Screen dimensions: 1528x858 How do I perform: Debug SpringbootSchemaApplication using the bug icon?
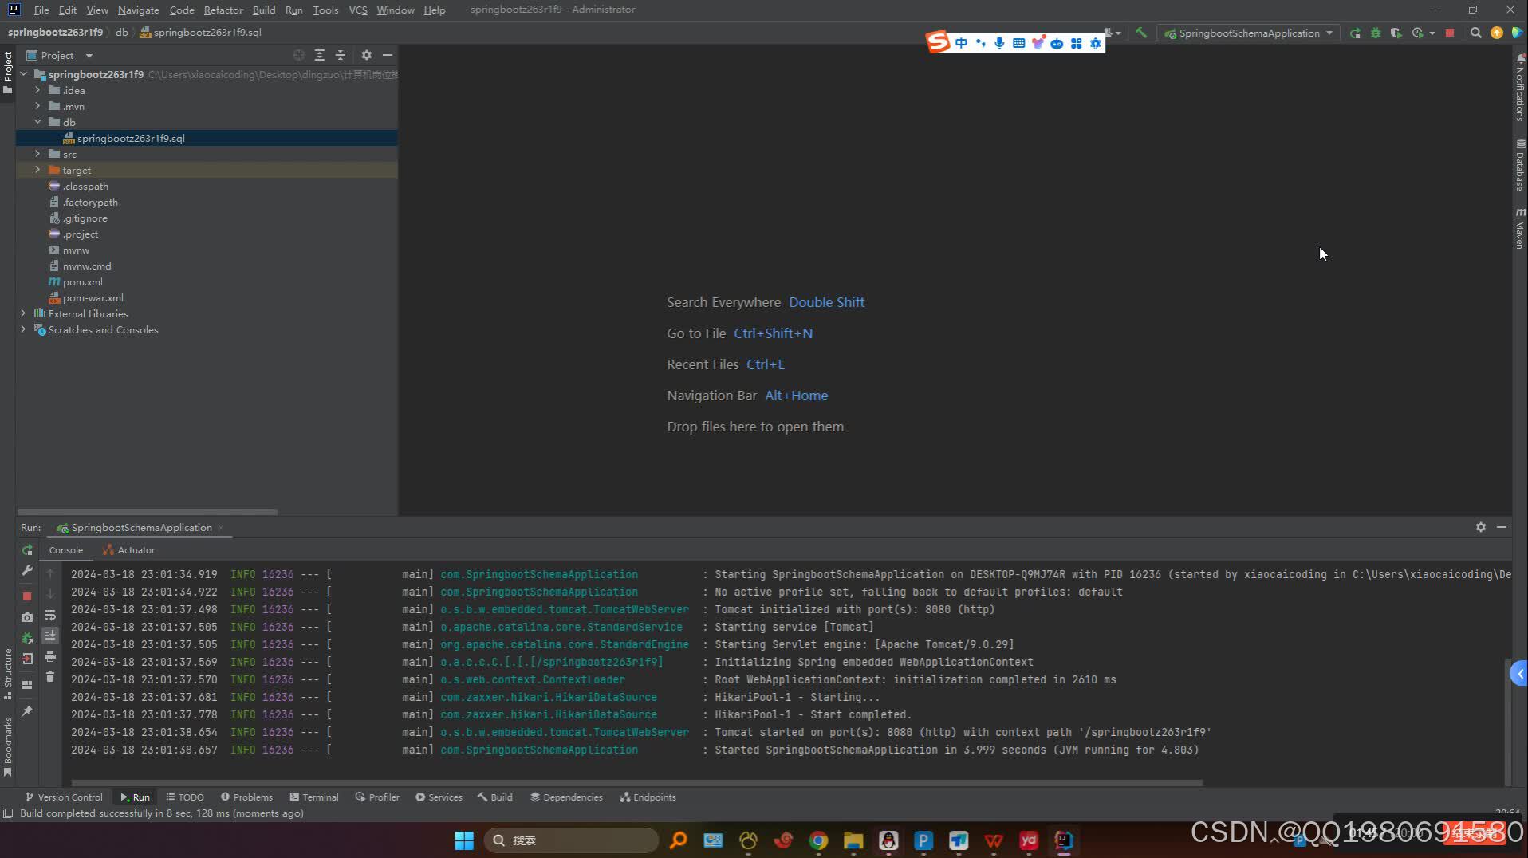coord(1376,33)
